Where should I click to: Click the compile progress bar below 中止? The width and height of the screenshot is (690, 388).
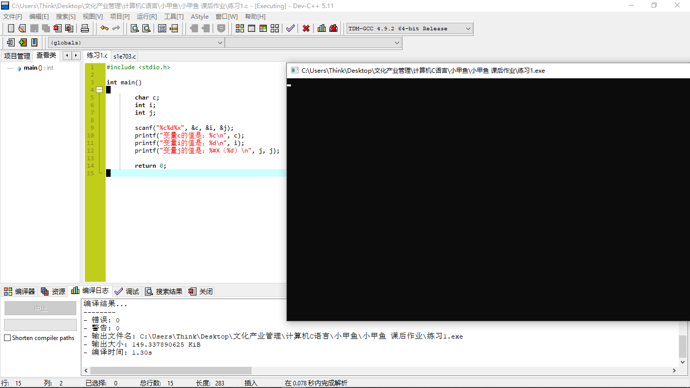pos(40,324)
